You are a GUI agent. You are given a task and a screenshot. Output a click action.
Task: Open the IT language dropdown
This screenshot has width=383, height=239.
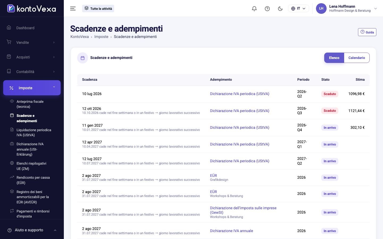coord(298,8)
